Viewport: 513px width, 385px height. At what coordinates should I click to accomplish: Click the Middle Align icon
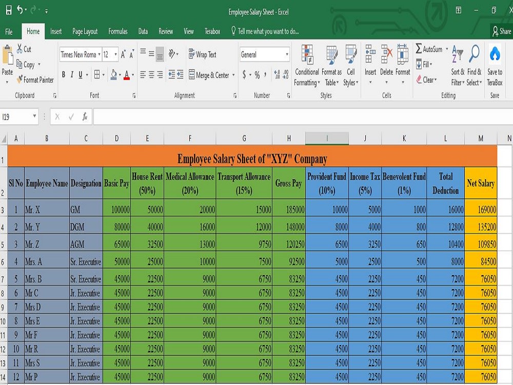[x=151, y=53]
